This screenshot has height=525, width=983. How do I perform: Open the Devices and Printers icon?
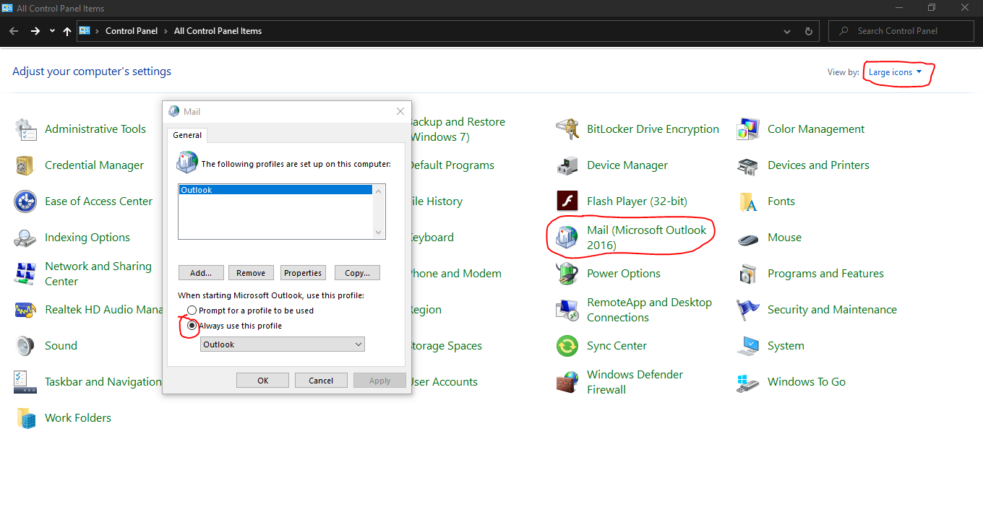coord(748,165)
